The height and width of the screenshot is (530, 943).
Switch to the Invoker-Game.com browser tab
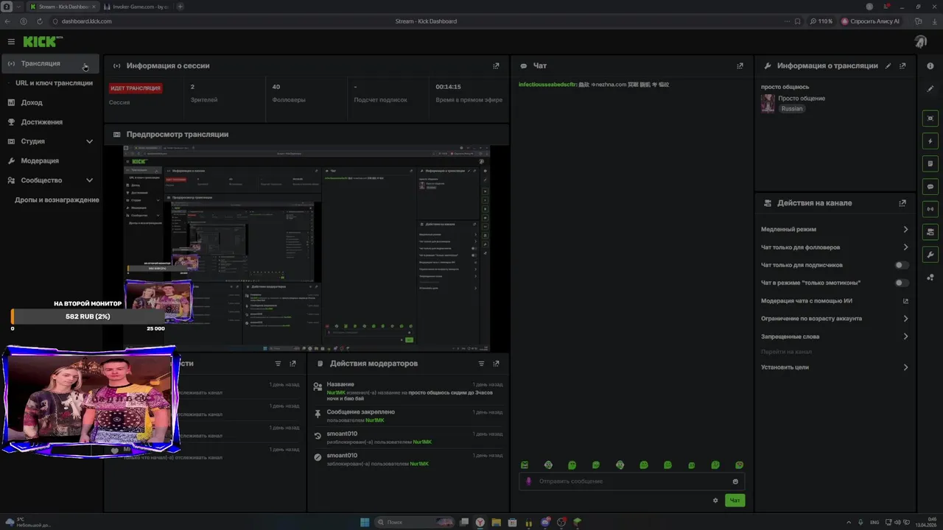(x=136, y=7)
